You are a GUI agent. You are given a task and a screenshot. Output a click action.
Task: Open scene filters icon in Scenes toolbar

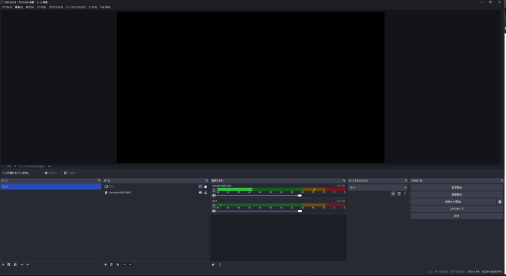pos(15,265)
